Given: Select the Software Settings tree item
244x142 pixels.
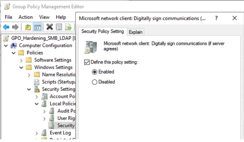Looking at the screenshot, I should point(53,60).
